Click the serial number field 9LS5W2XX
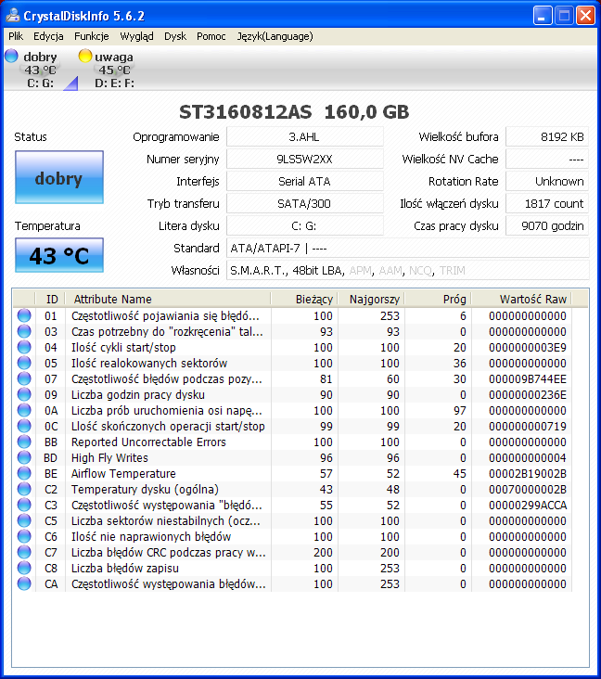This screenshot has height=679, width=601. click(x=305, y=159)
